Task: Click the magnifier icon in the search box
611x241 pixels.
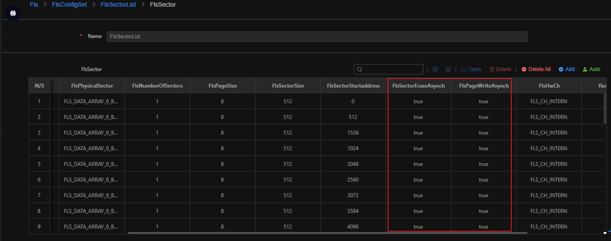Action: (359, 69)
